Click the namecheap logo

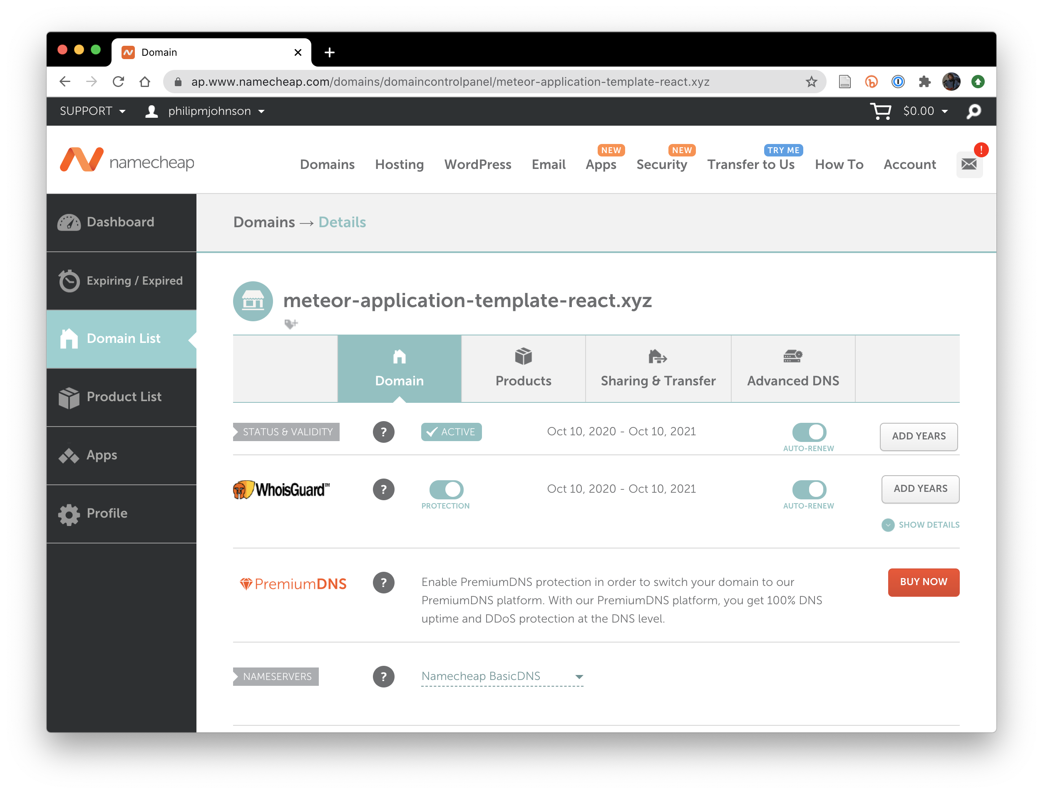point(127,161)
